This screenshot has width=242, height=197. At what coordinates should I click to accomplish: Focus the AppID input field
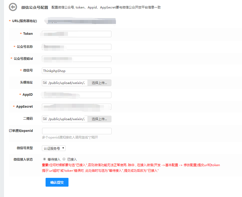(x=76, y=95)
